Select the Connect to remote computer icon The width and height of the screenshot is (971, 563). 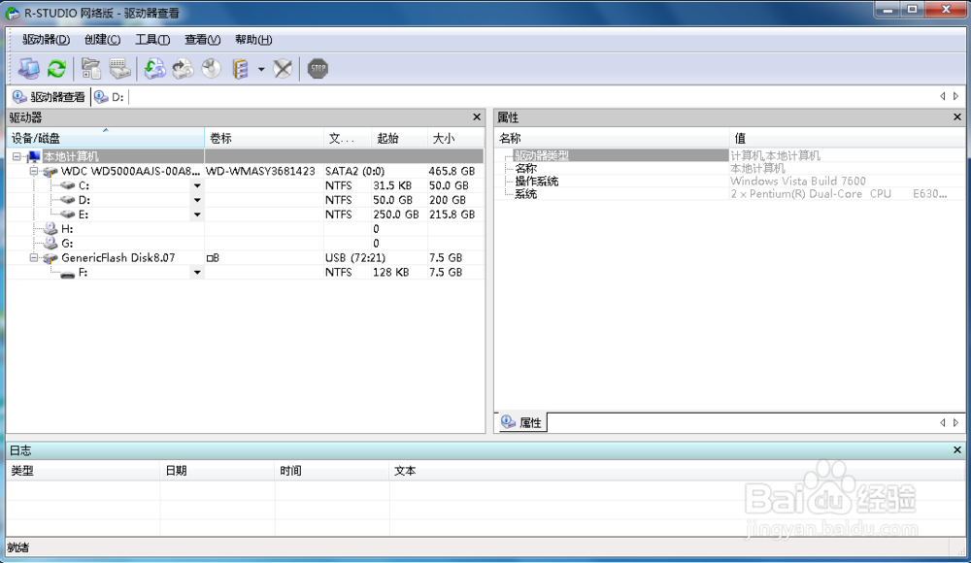(x=29, y=68)
